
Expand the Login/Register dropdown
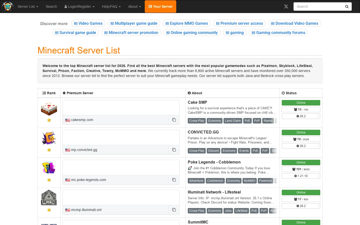(79, 6)
